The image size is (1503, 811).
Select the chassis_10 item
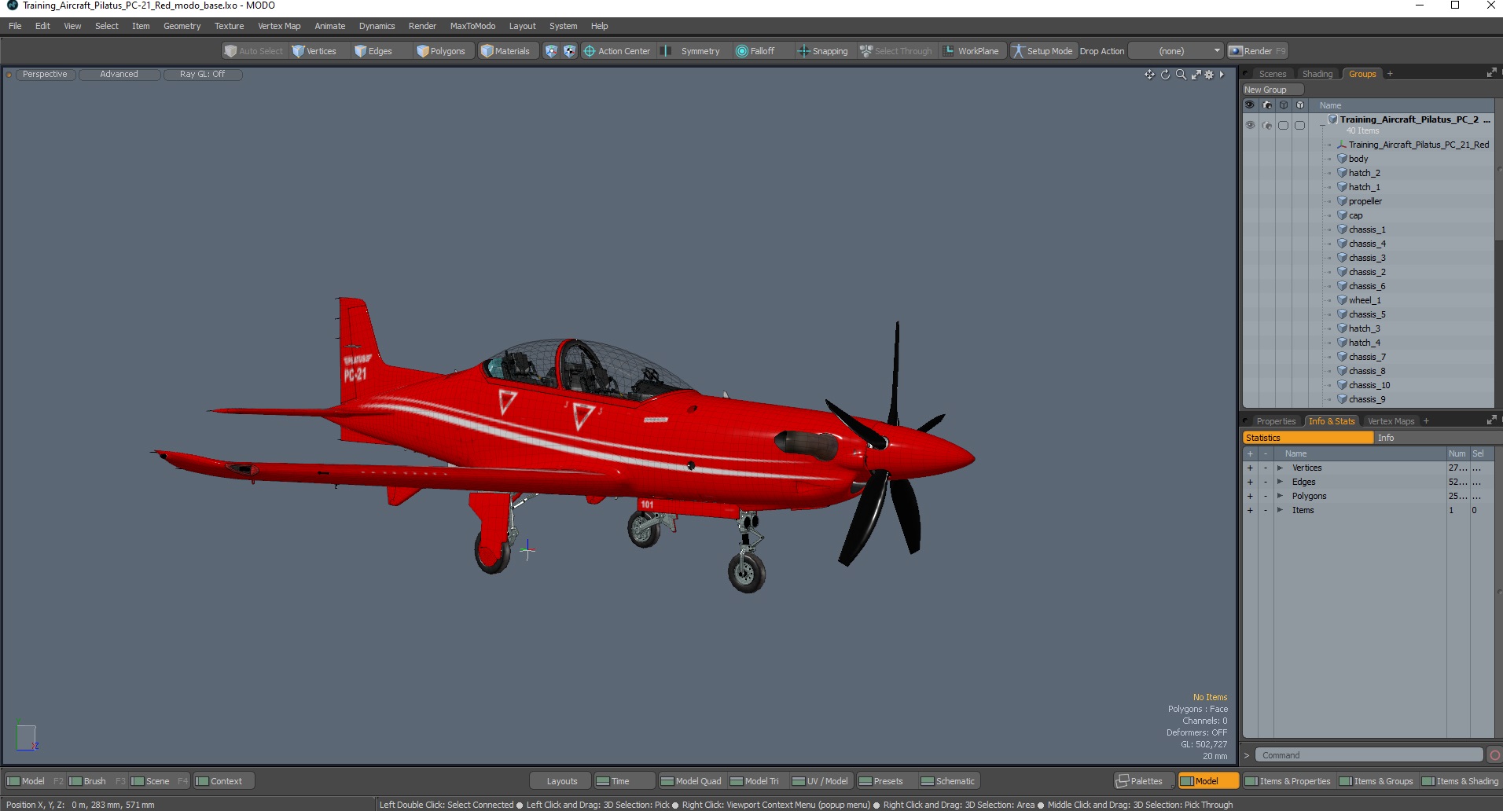pos(1369,385)
